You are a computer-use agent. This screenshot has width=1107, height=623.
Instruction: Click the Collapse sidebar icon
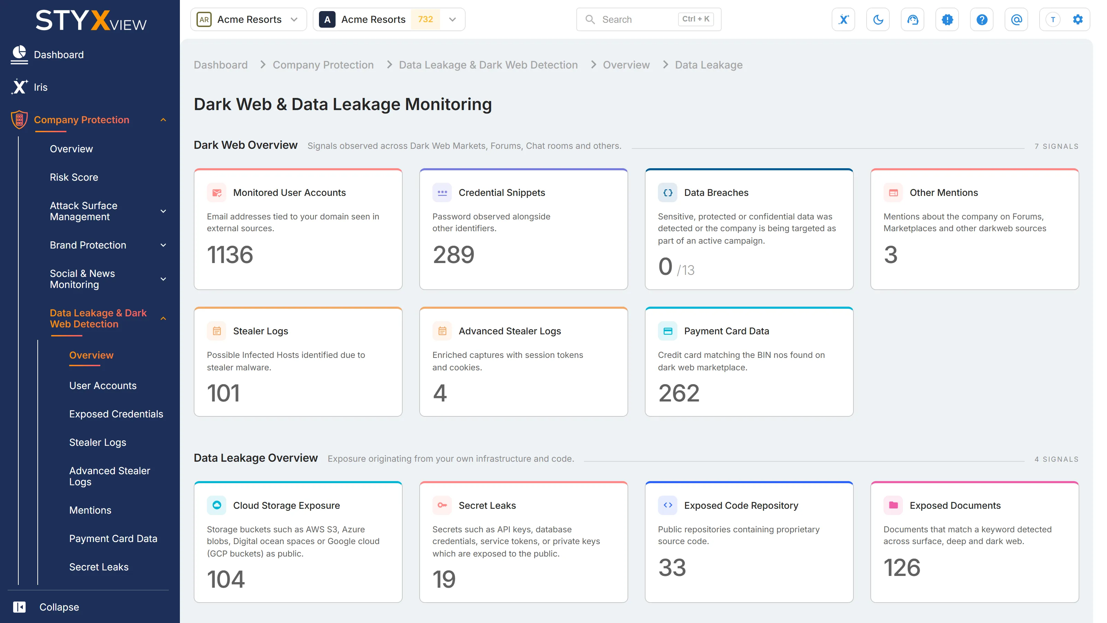(x=19, y=607)
